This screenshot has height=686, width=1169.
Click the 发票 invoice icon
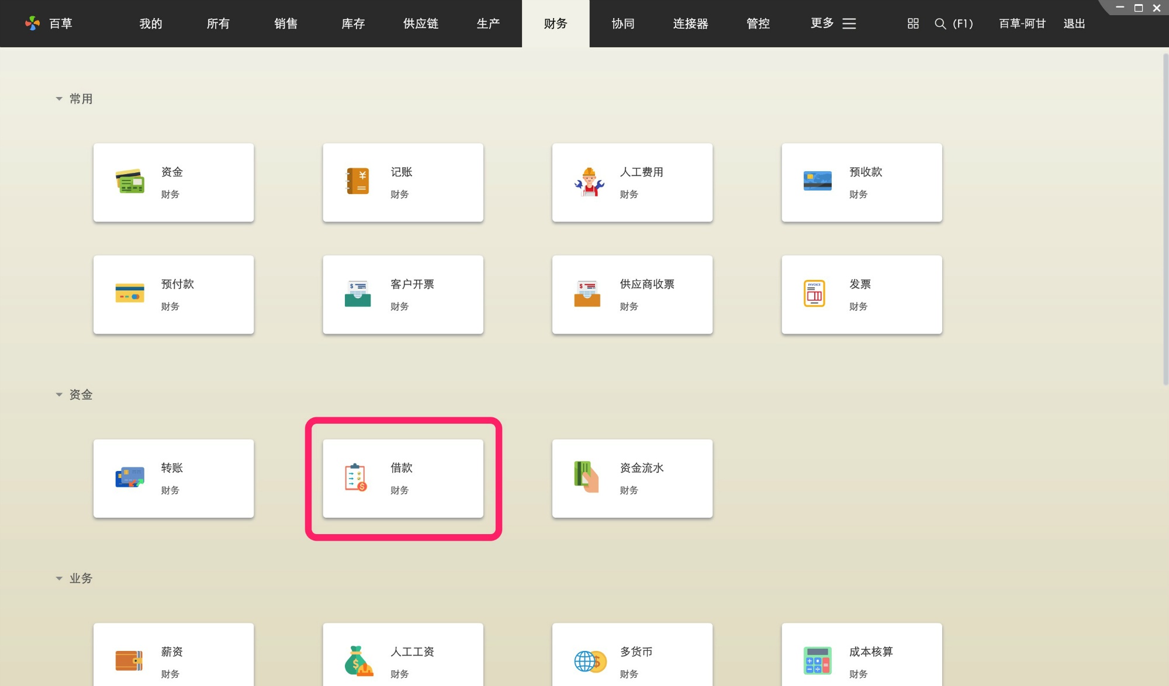(814, 293)
